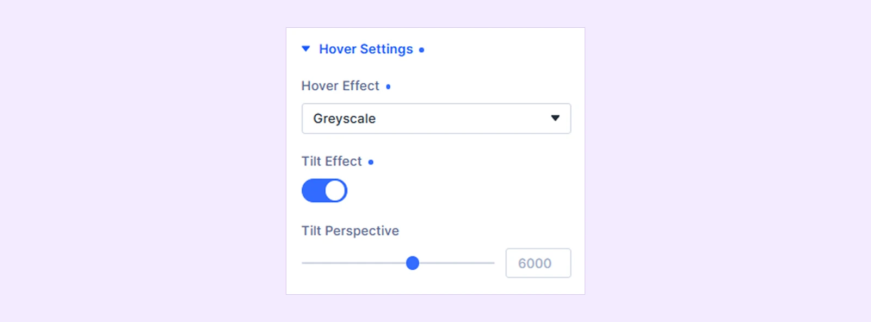Image resolution: width=871 pixels, height=322 pixels.
Task: Click the blue filled part of Tilt toggle
Action: point(313,191)
